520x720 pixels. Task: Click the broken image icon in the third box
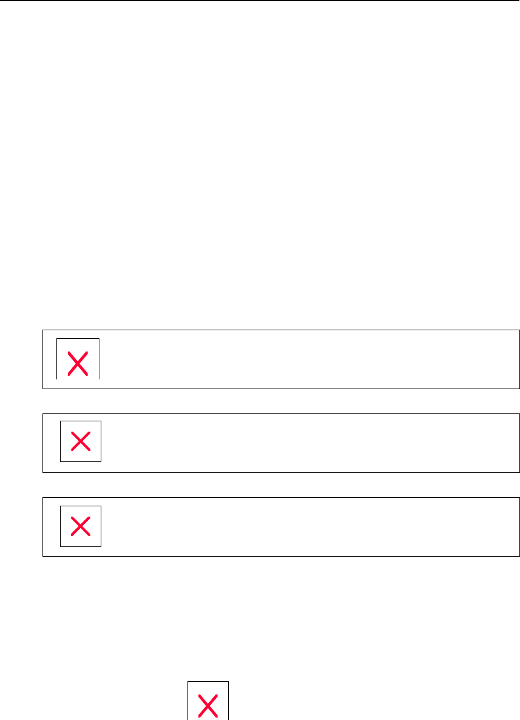tap(81, 526)
